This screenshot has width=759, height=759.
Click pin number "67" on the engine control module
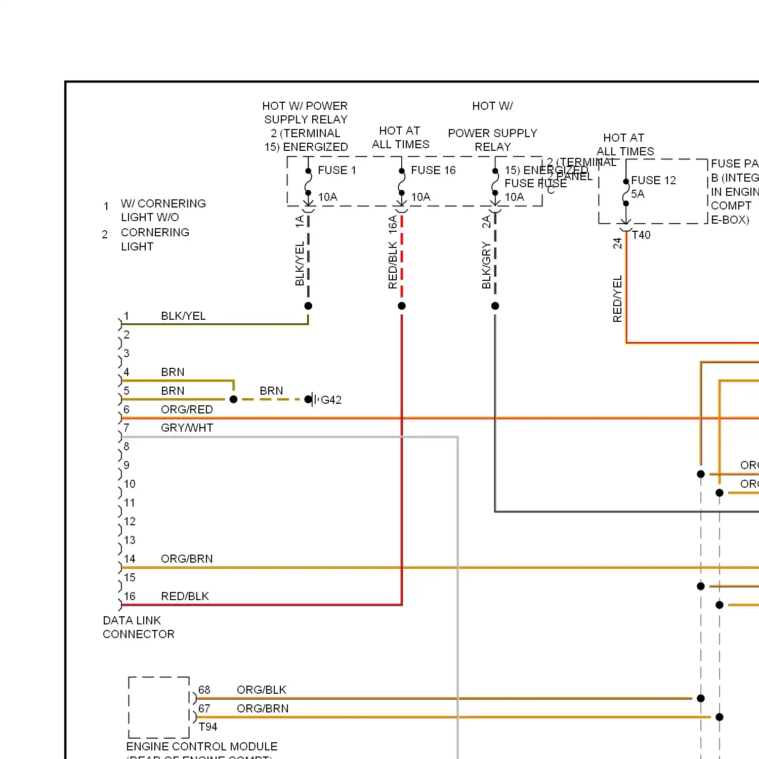coord(204,709)
